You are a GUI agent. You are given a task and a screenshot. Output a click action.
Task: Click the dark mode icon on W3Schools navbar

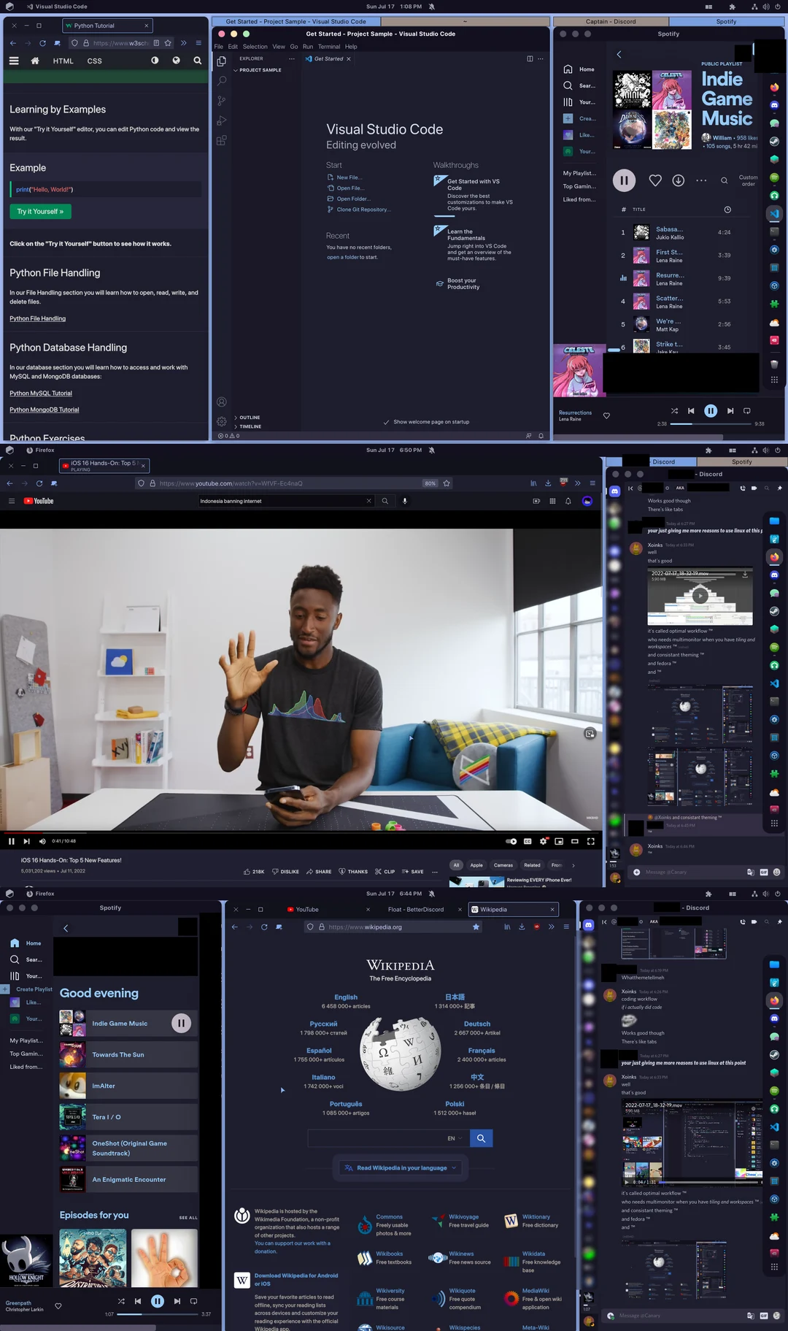click(155, 61)
